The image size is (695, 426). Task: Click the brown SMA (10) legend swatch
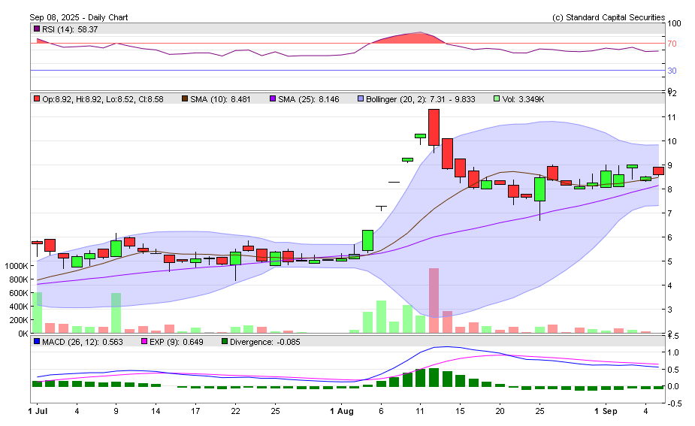tap(185, 99)
